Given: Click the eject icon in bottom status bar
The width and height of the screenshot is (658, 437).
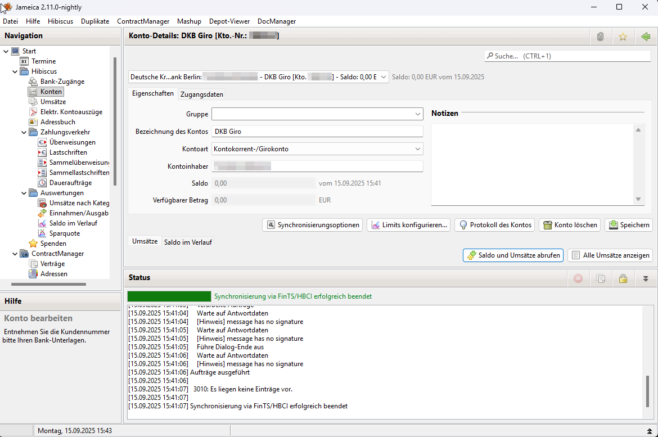Looking at the screenshot, I should click(649, 431).
